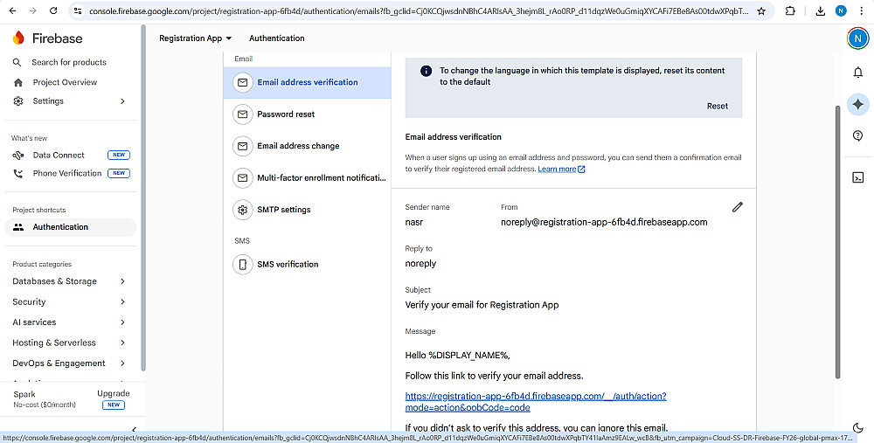This screenshot has height=443, width=874.
Task: Click the Google account avatar
Action: [858, 38]
